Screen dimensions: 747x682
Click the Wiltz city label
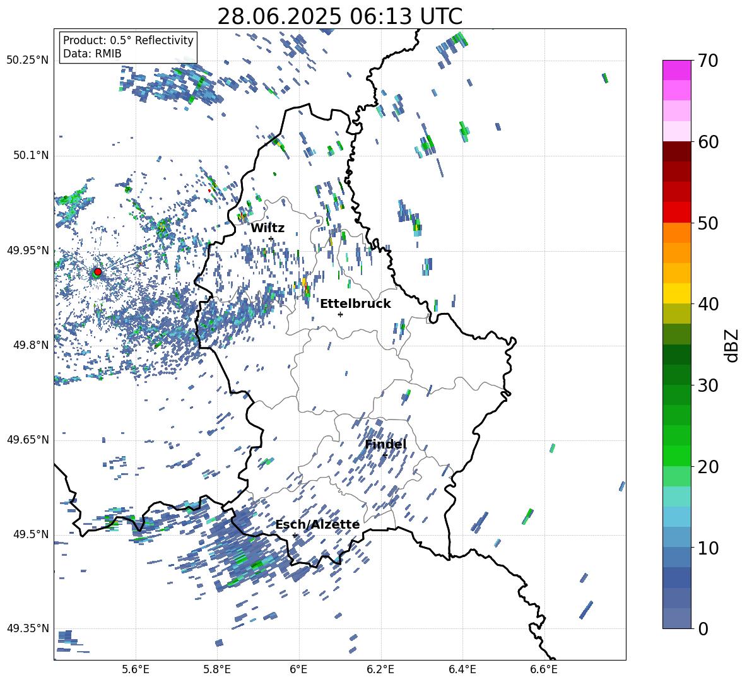(x=268, y=228)
